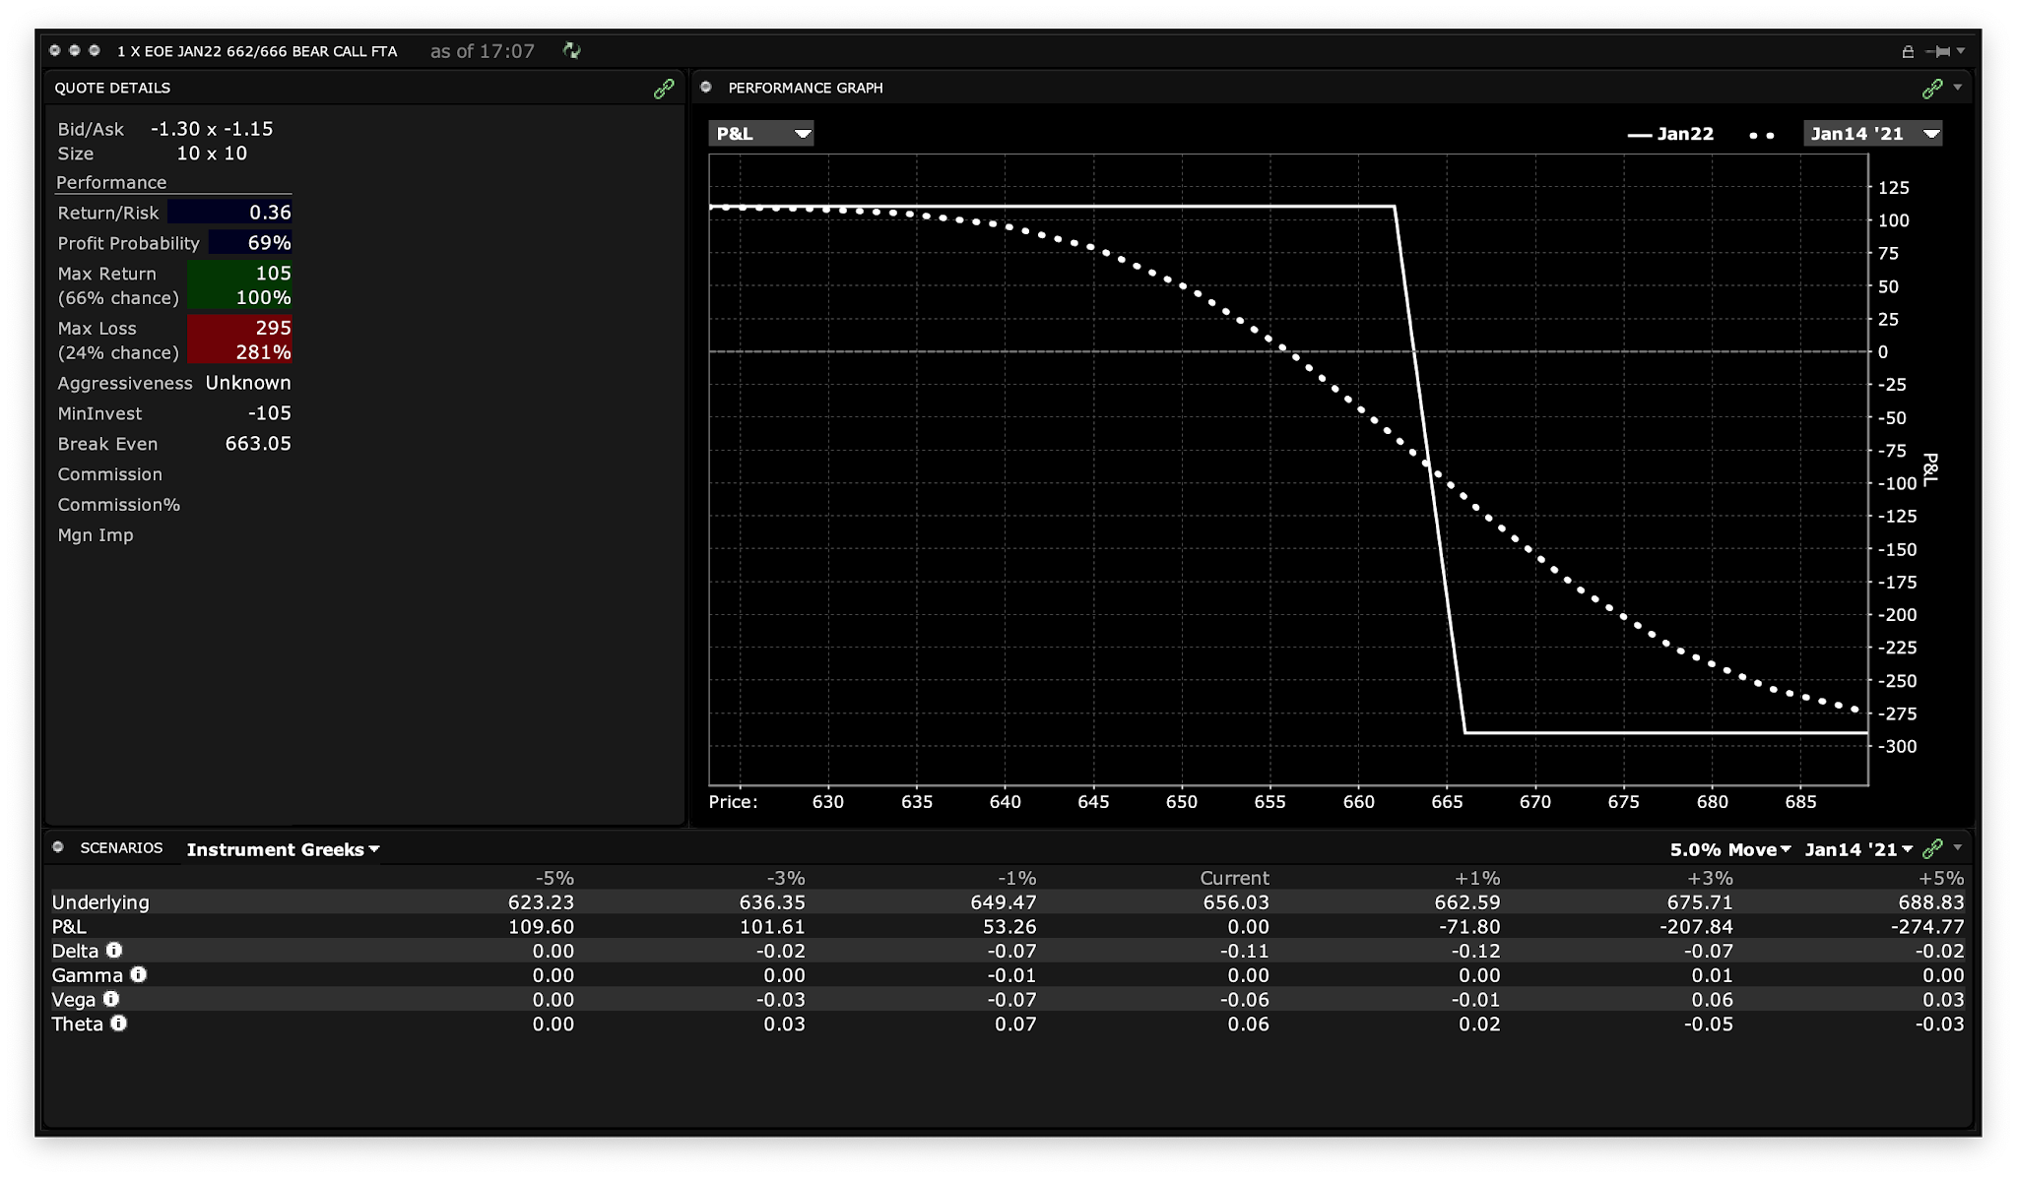Click the Scenarios panel circle button

(58, 847)
